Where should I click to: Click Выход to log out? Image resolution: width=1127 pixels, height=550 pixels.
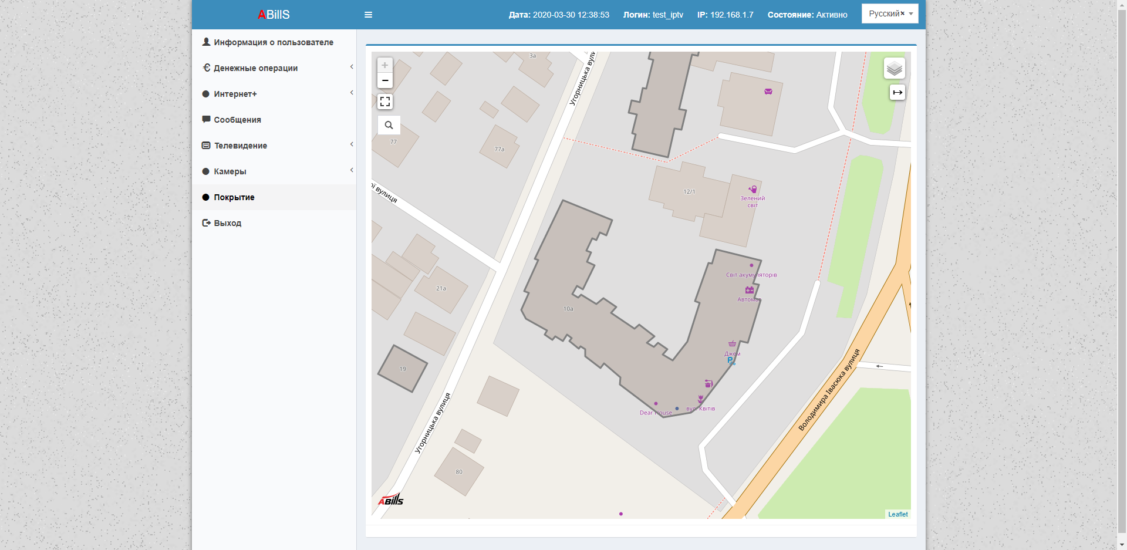pos(227,223)
